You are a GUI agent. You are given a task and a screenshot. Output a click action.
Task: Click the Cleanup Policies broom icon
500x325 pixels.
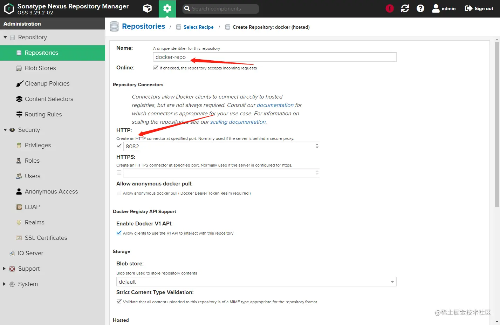(x=20, y=83)
